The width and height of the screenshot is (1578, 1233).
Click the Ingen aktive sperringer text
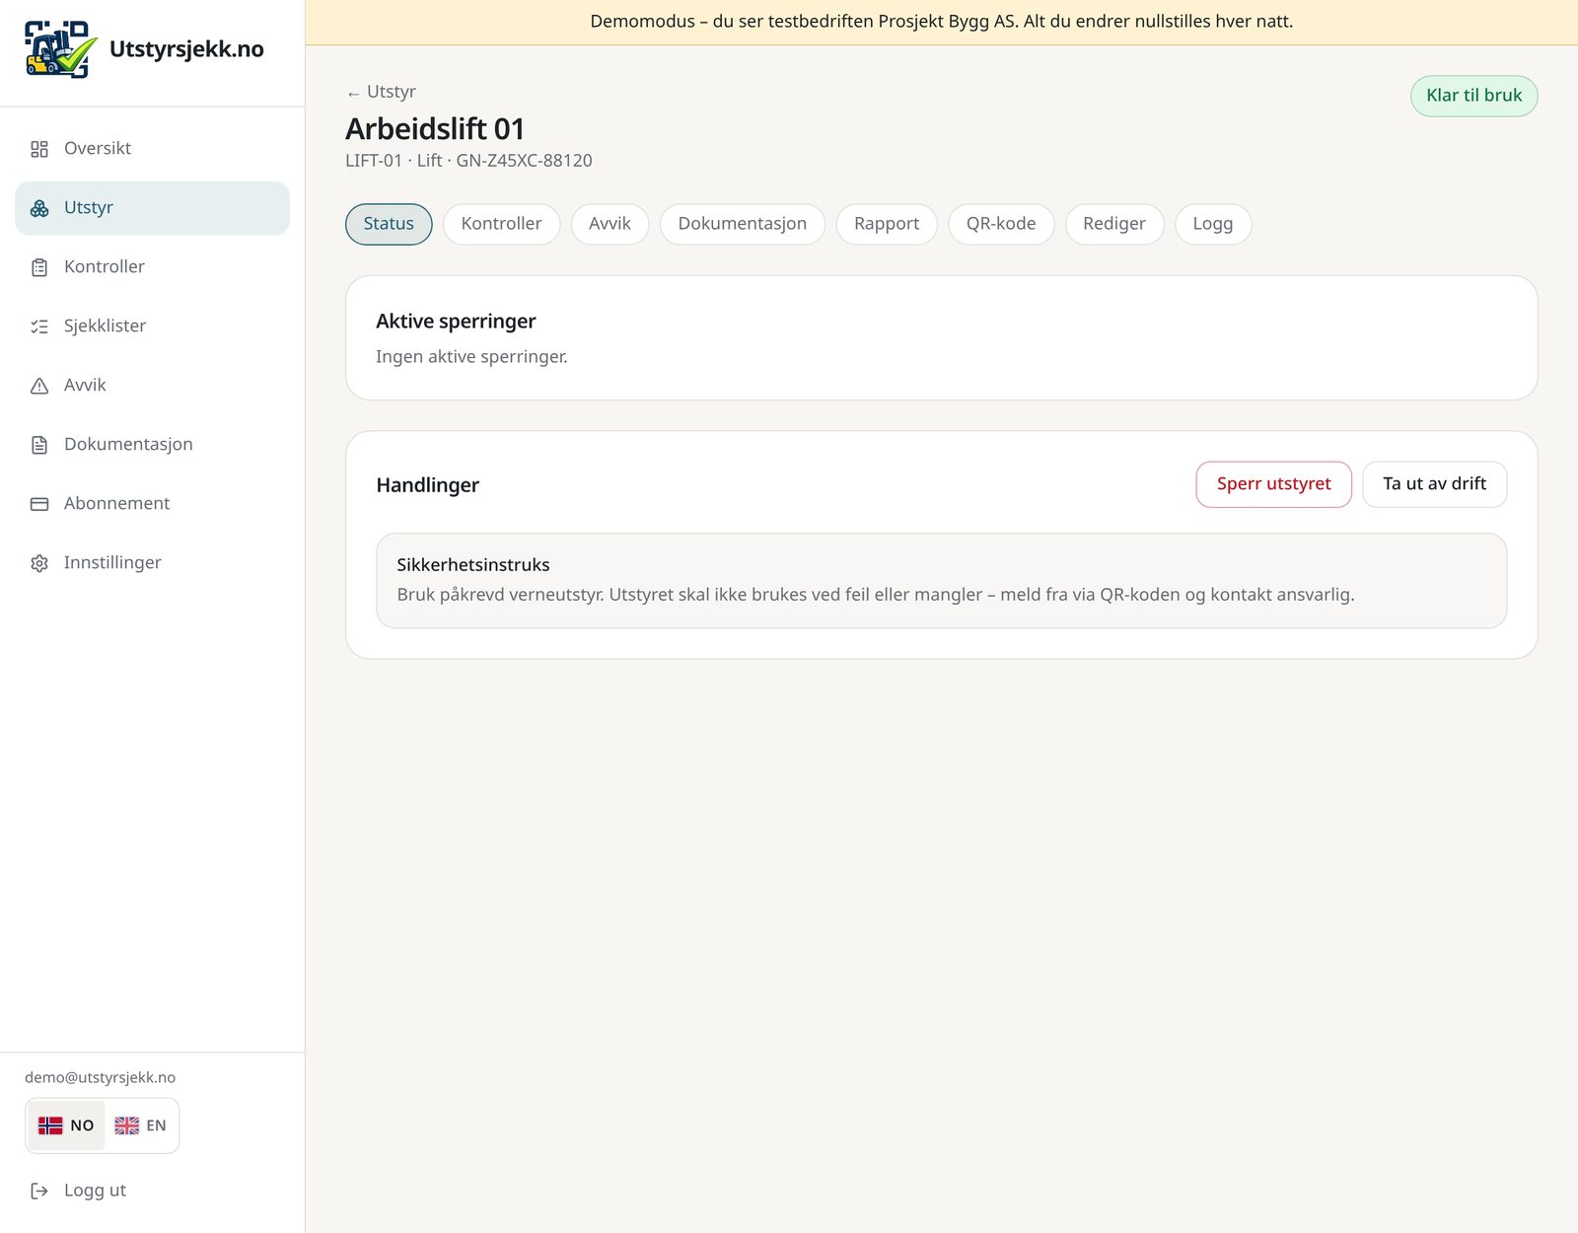[x=471, y=357]
